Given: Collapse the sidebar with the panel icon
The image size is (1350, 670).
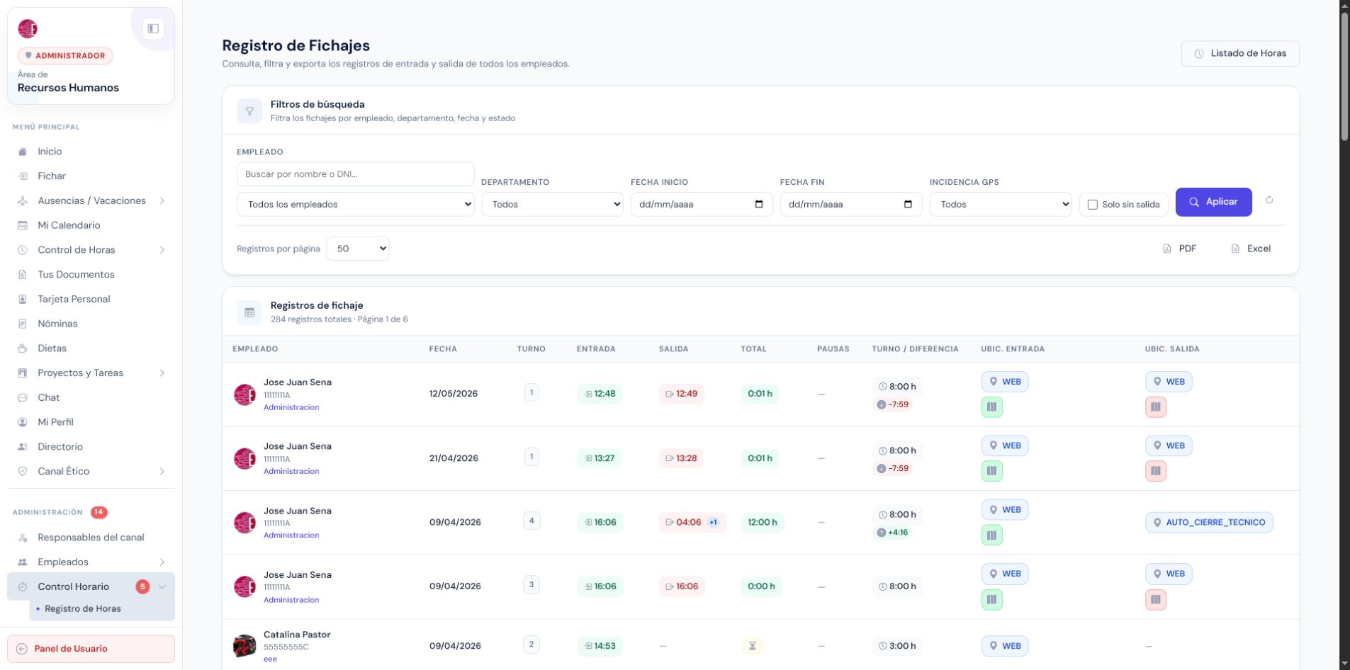Looking at the screenshot, I should point(153,28).
